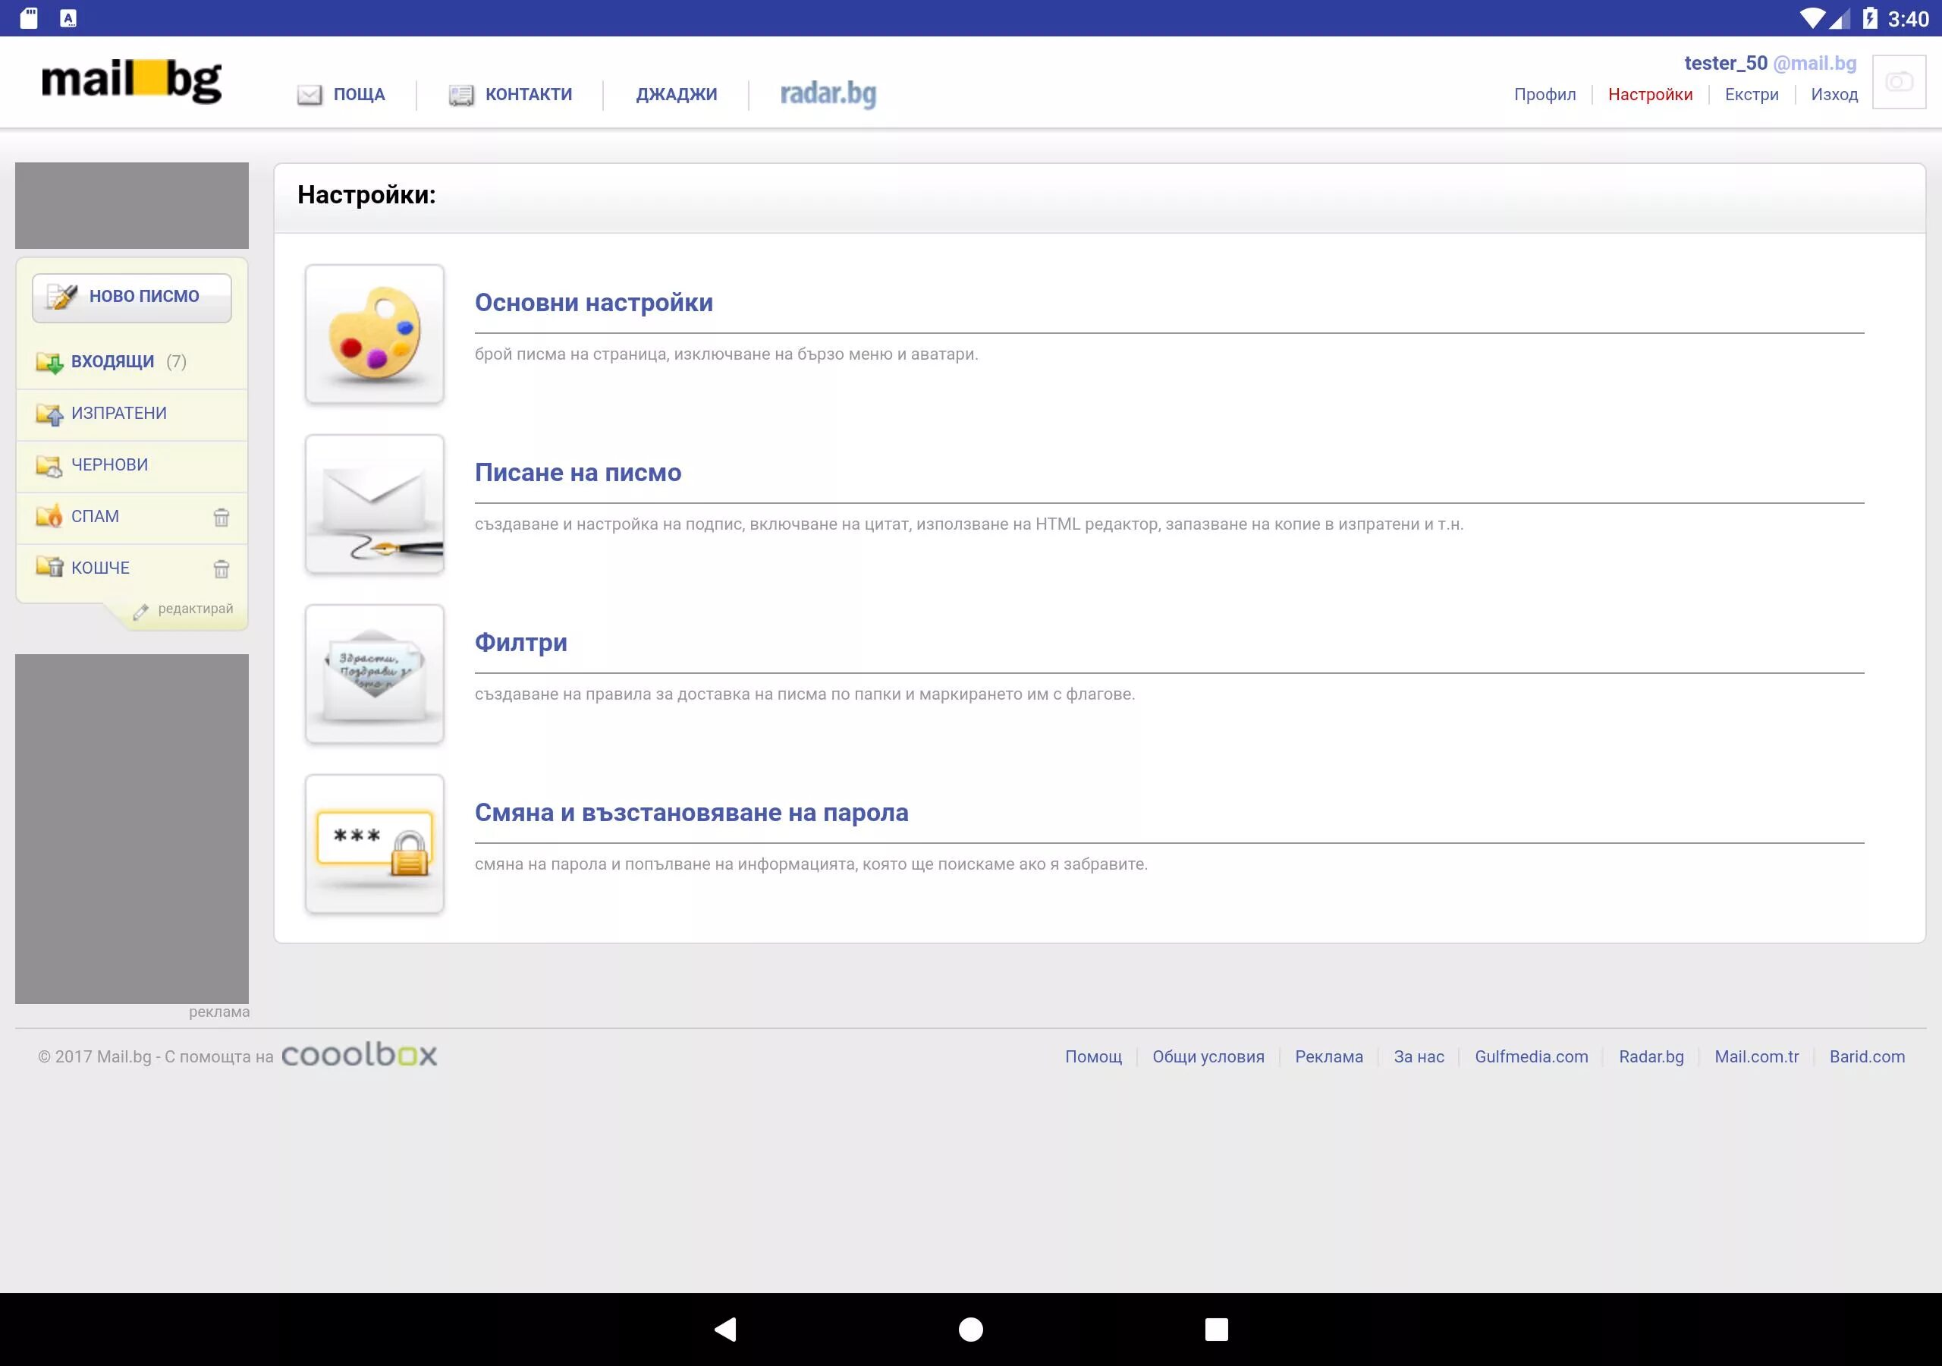Open the ЧЕРНОВИ drafts folder
1942x1366 pixels.
point(109,464)
